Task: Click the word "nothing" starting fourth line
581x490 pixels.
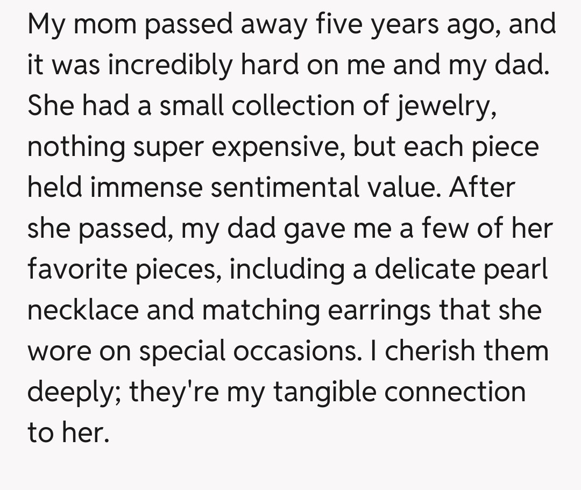Action: (x=75, y=147)
